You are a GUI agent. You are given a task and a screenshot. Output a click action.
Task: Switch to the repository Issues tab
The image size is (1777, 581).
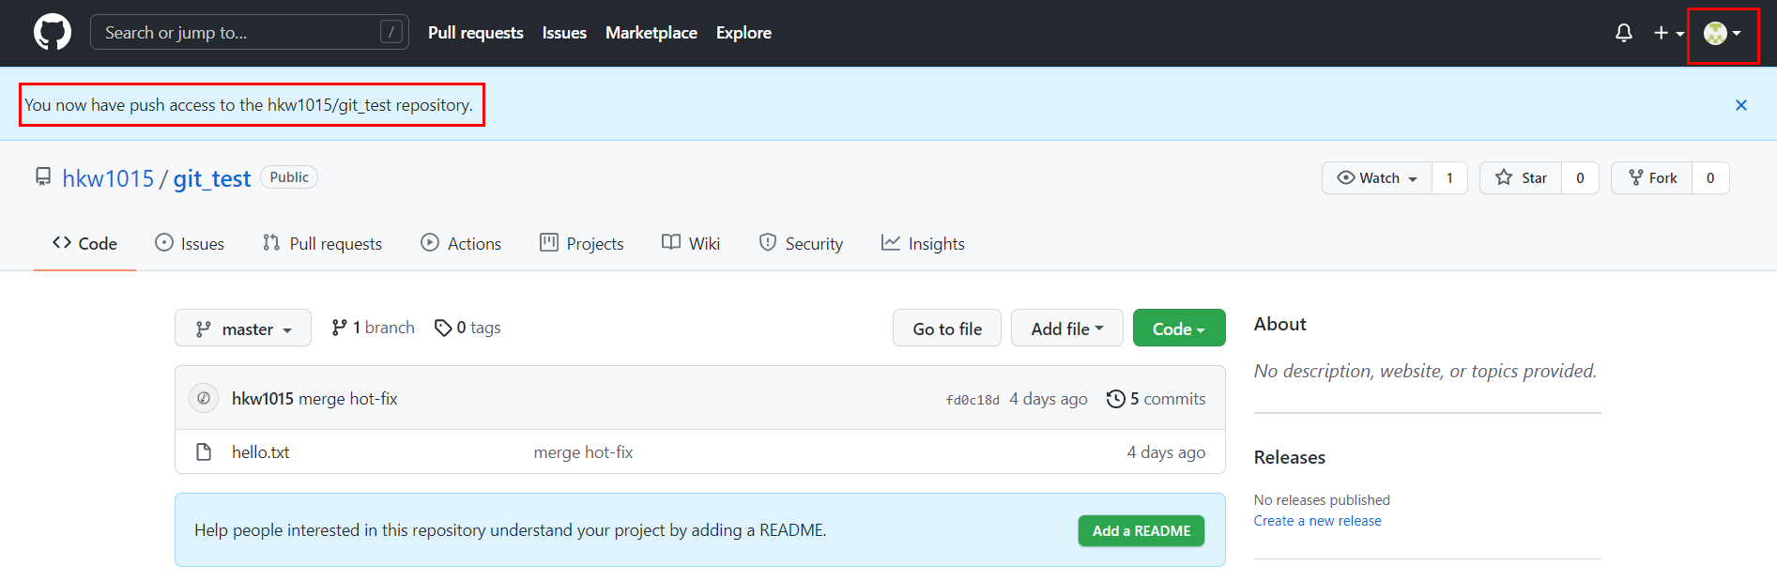(x=190, y=244)
